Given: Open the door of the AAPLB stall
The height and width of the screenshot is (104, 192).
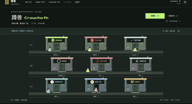Looking at the screenshot, I should pyautogui.click(x=141, y=68).
